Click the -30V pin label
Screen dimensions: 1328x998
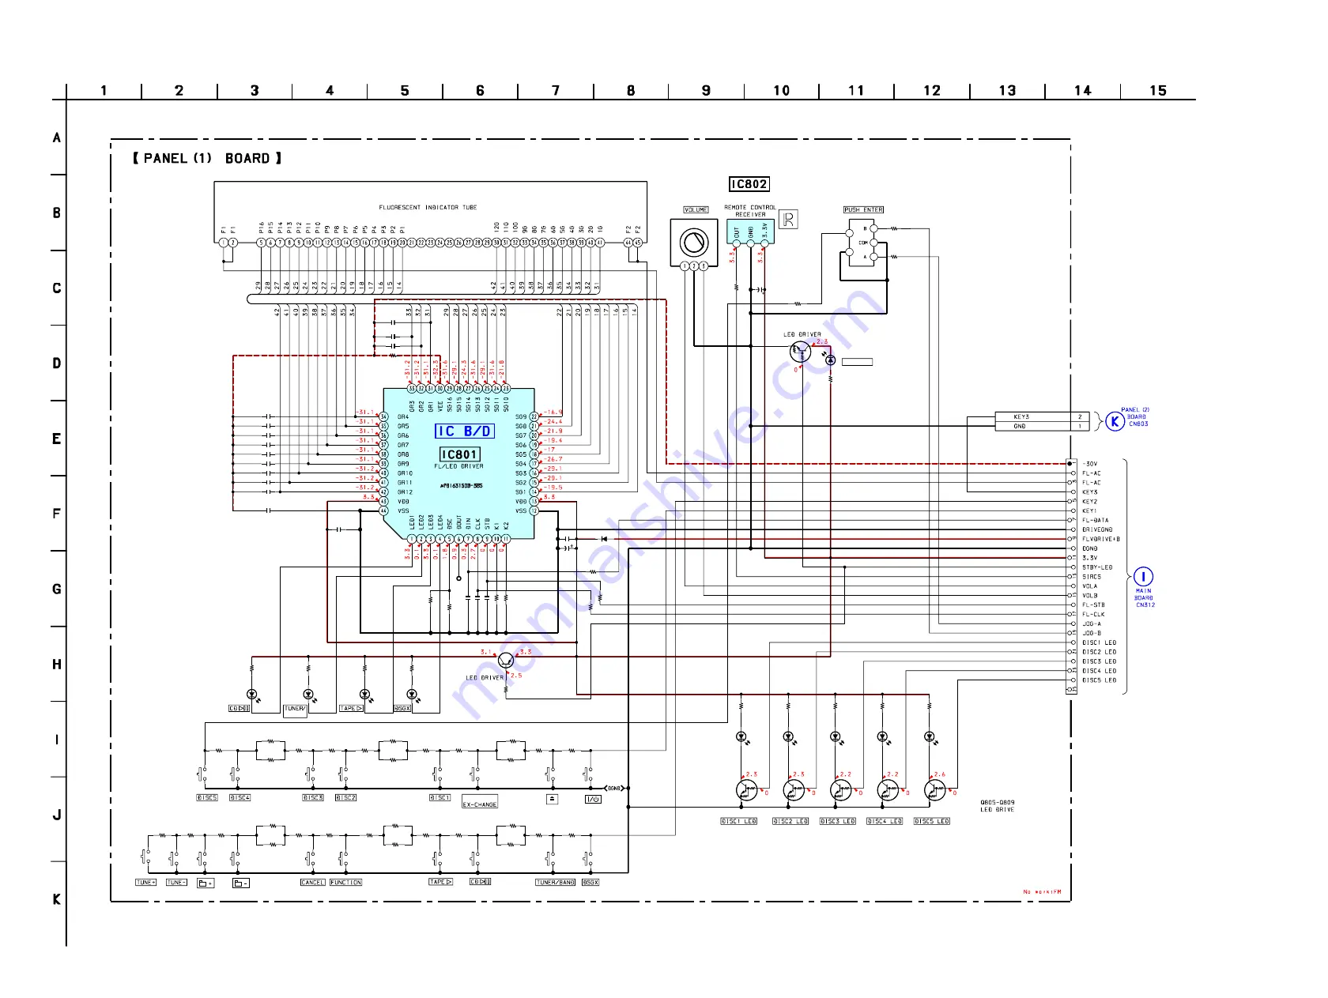click(x=1090, y=464)
